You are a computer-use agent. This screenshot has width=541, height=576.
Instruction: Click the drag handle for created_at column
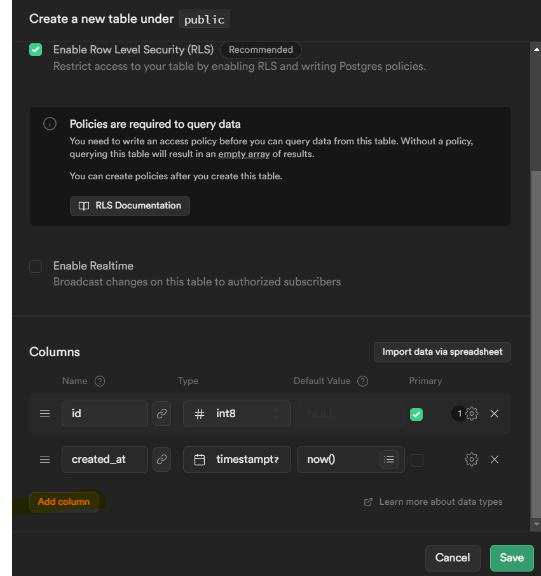pos(45,460)
